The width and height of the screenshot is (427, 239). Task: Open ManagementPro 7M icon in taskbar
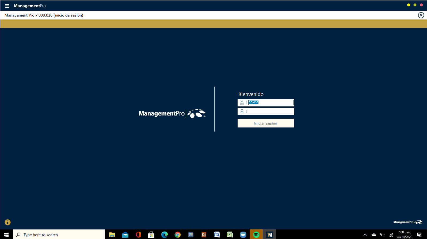click(269, 235)
